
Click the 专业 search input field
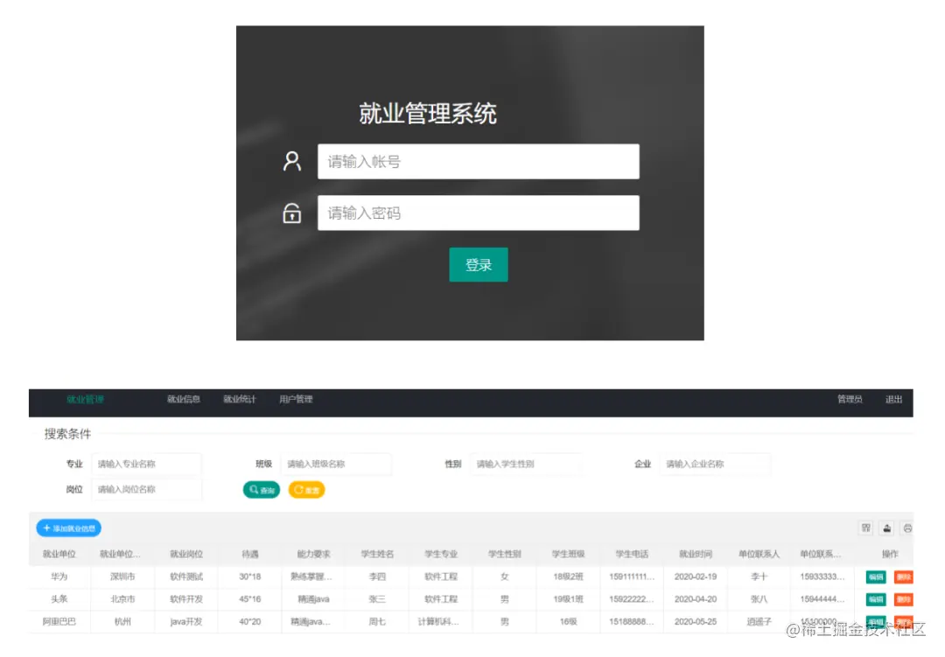point(149,464)
